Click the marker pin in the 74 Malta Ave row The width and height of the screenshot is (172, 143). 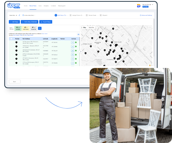pos(16,46)
